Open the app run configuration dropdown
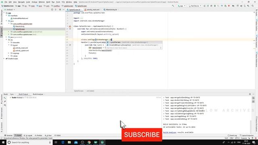This screenshot has height=145, width=258. tap(181, 6)
